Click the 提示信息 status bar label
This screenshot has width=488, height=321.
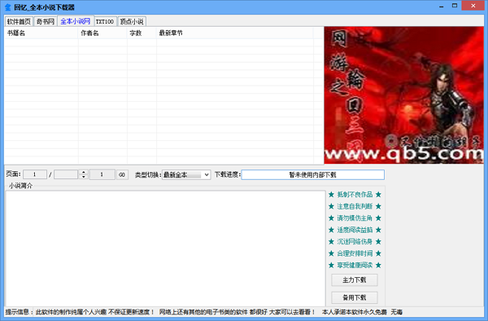19,312
